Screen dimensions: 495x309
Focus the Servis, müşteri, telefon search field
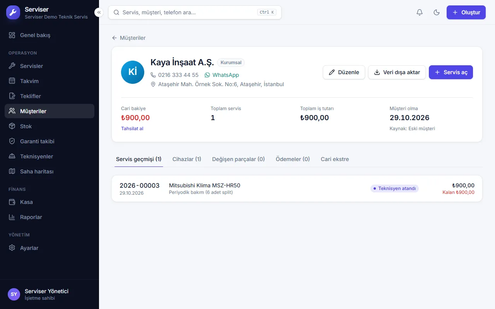tap(195, 12)
